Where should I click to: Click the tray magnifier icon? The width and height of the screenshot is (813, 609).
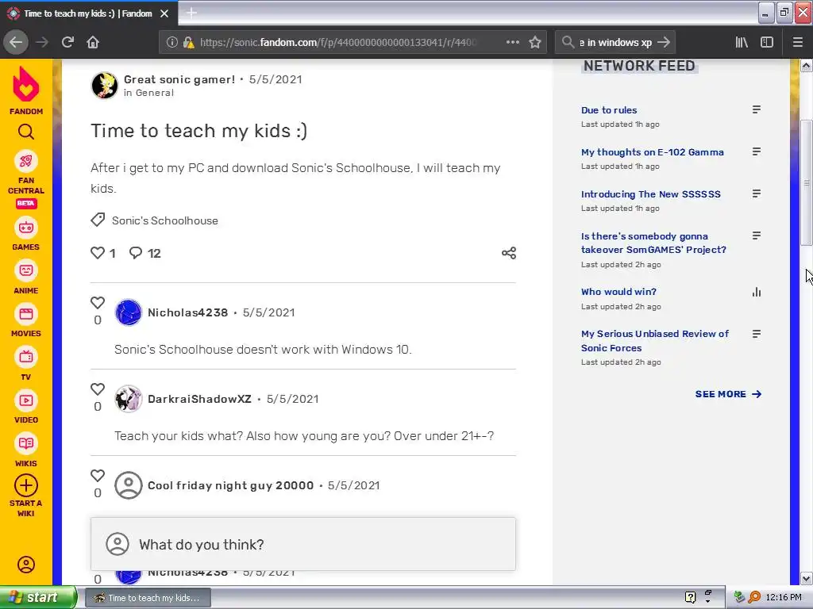tap(754, 597)
